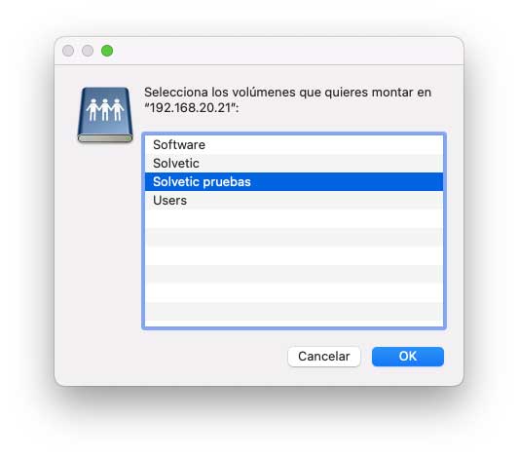Select the Software volume

294,145
